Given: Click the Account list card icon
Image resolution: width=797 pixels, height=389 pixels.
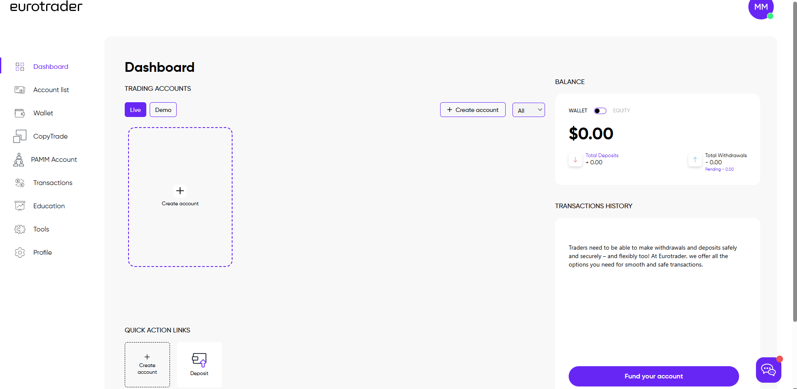Looking at the screenshot, I should [20, 90].
